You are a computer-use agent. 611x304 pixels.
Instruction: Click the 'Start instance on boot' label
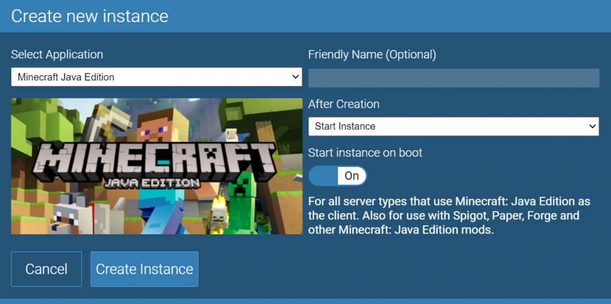[365, 153]
